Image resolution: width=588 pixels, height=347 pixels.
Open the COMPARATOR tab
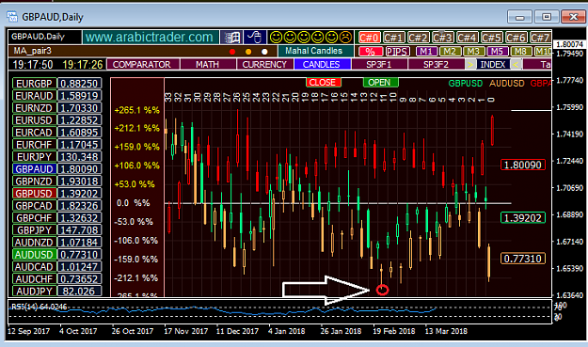pos(142,65)
